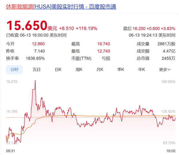Viewport: 179px width, 155px height.
Task: Click the 16:00 time label
Action: (171, 151)
